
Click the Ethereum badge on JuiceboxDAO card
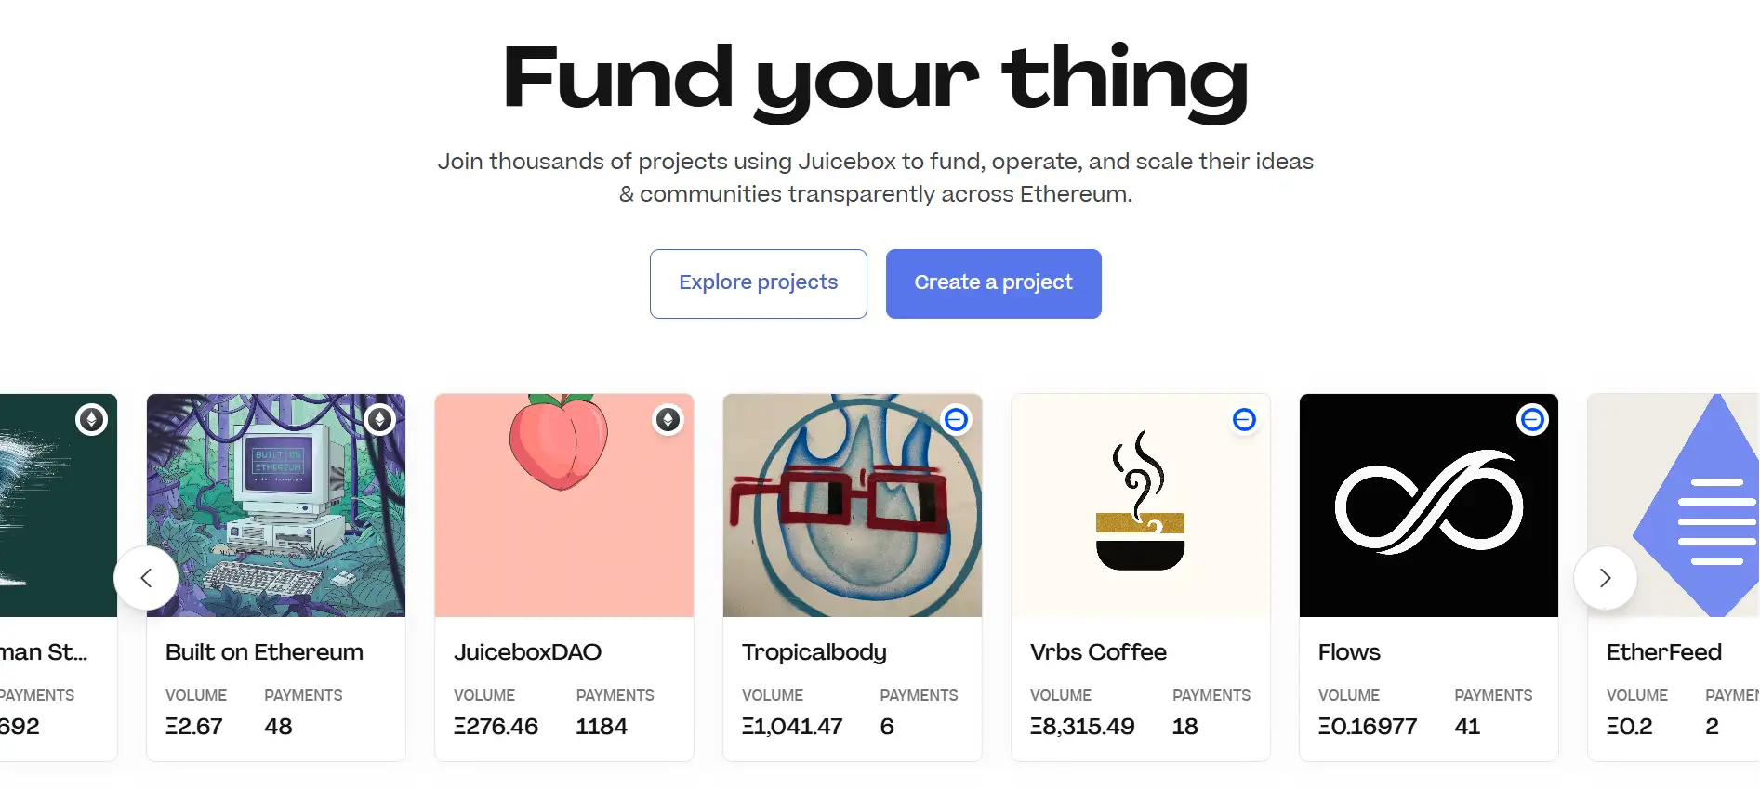(668, 420)
